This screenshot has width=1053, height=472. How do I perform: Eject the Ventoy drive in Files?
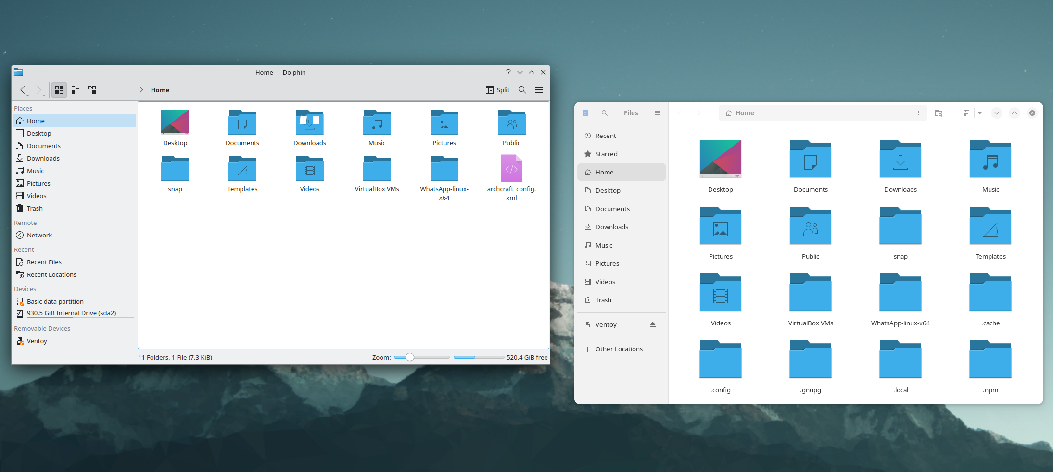pyautogui.click(x=652, y=325)
